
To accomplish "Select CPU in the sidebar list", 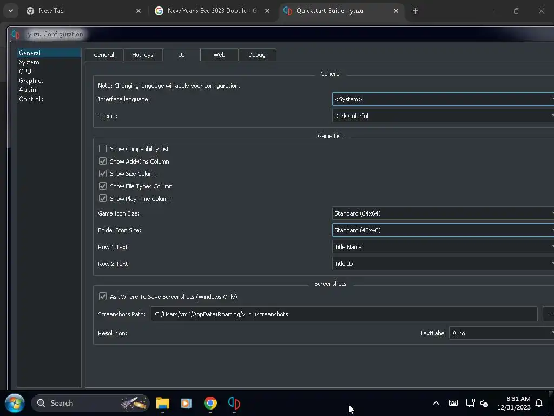I will pyautogui.click(x=49, y=71).
